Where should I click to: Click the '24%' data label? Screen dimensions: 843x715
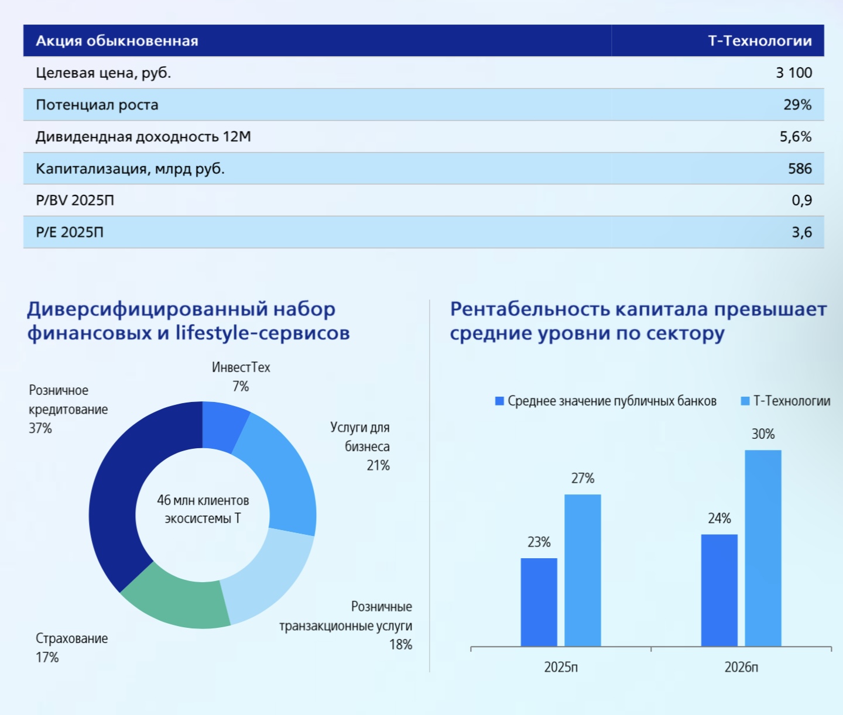[x=719, y=518]
